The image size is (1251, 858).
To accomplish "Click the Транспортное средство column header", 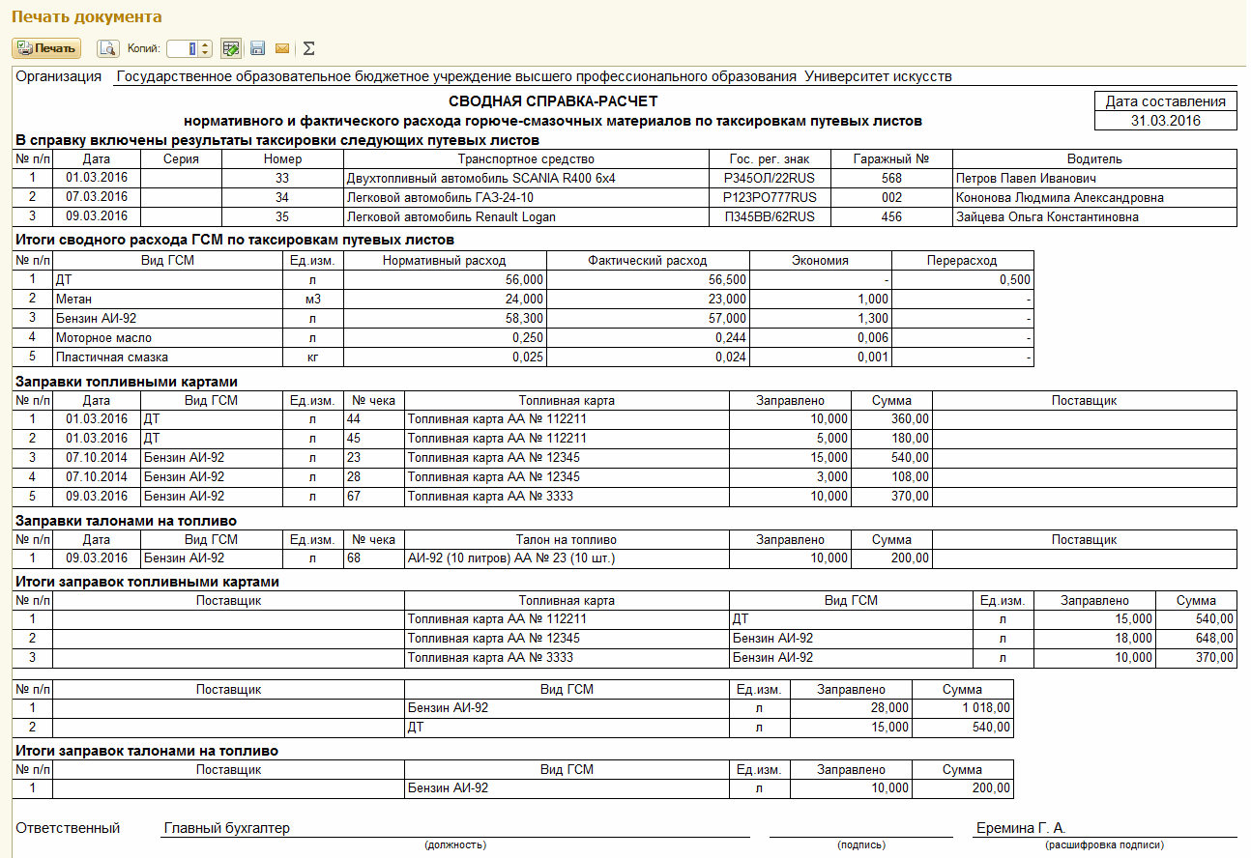I will [527, 159].
